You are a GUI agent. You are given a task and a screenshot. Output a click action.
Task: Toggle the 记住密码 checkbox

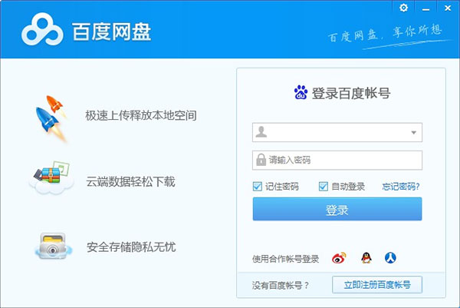click(x=258, y=187)
